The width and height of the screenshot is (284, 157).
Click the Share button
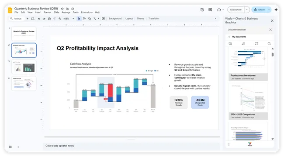point(260,10)
